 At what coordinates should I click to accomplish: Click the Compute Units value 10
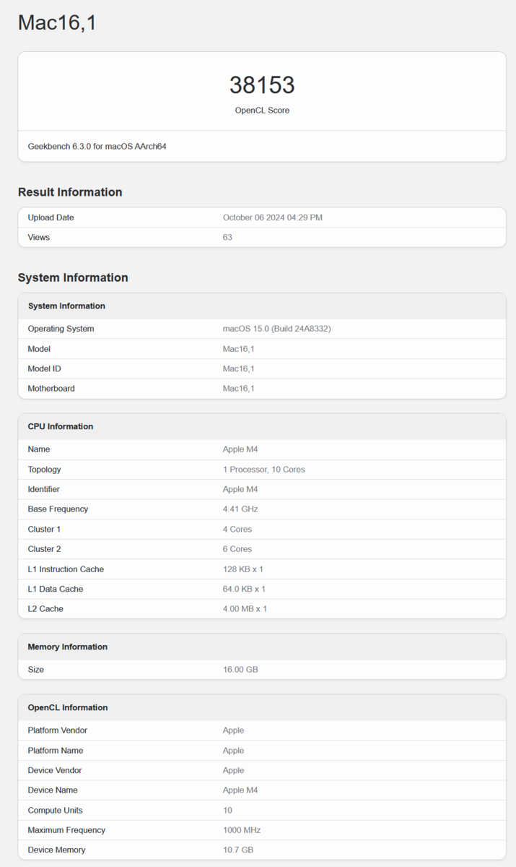227,811
